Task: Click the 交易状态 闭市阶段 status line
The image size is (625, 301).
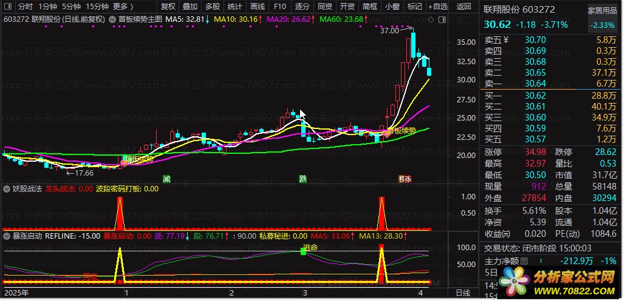Action: tap(538, 248)
